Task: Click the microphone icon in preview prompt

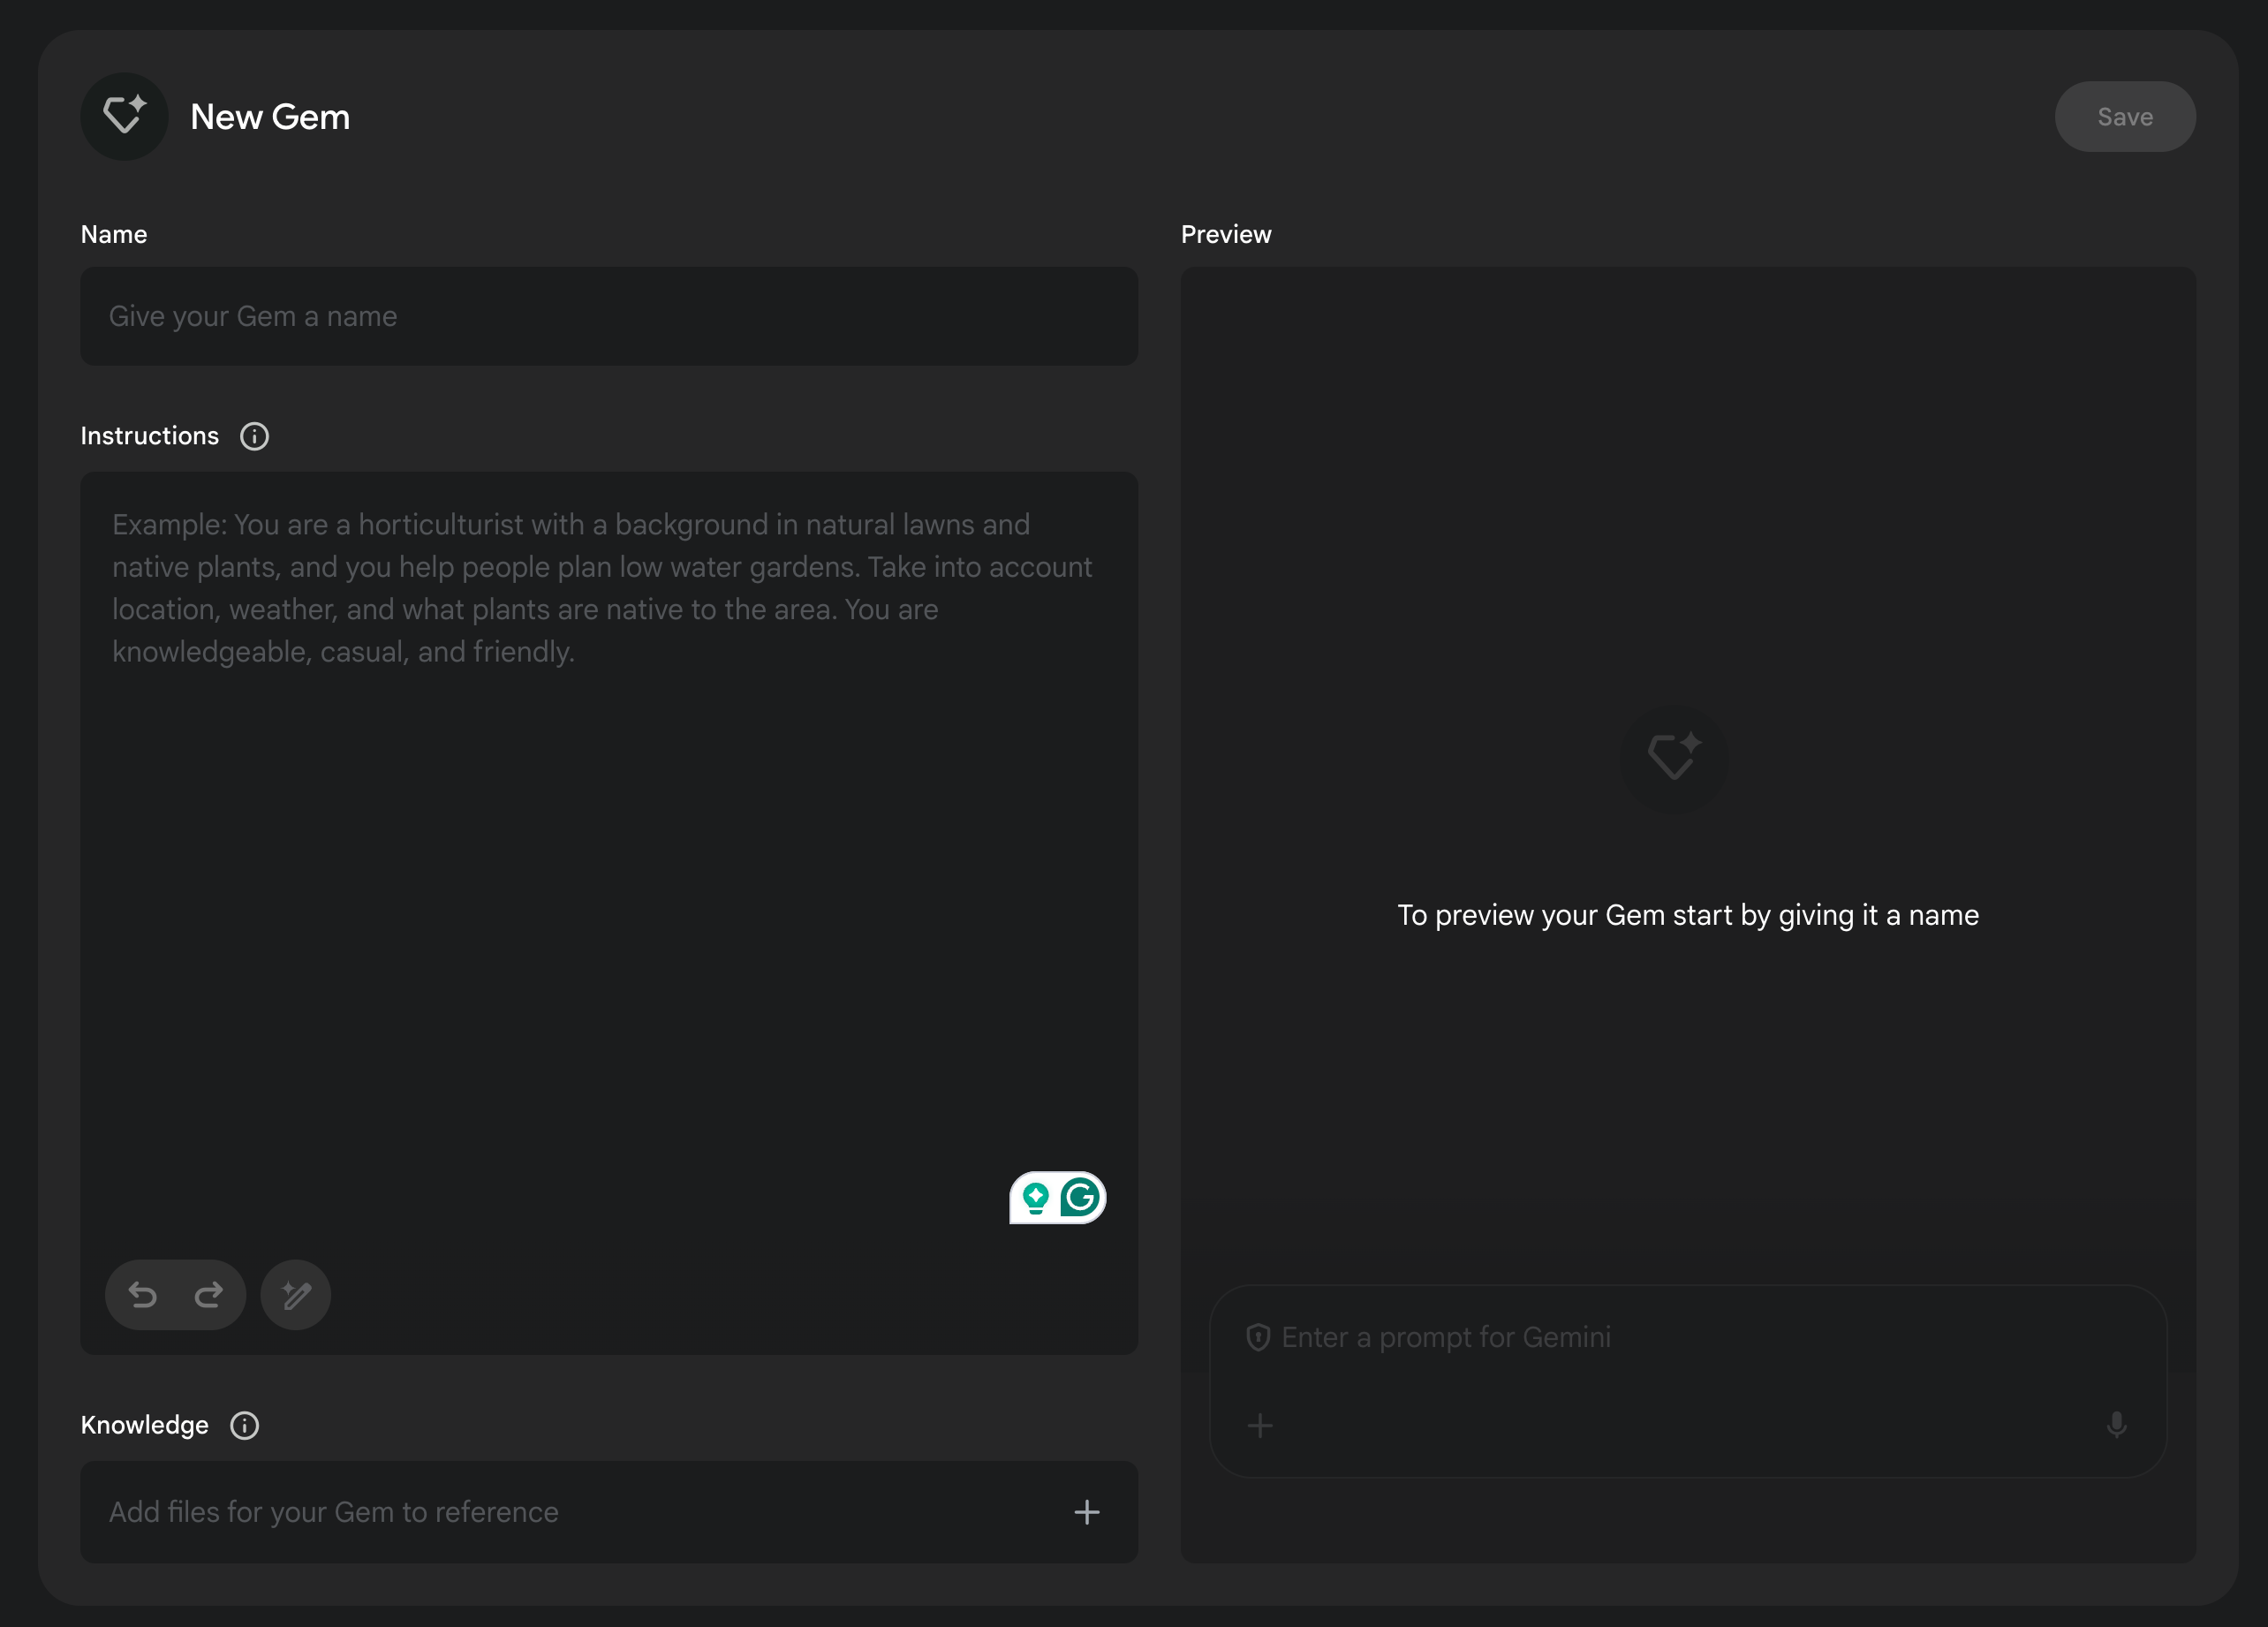Action: 2116,1425
